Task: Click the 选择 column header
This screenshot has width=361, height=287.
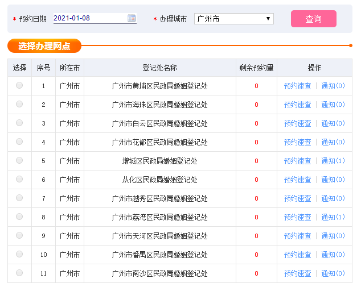Action: click(x=19, y=68)
